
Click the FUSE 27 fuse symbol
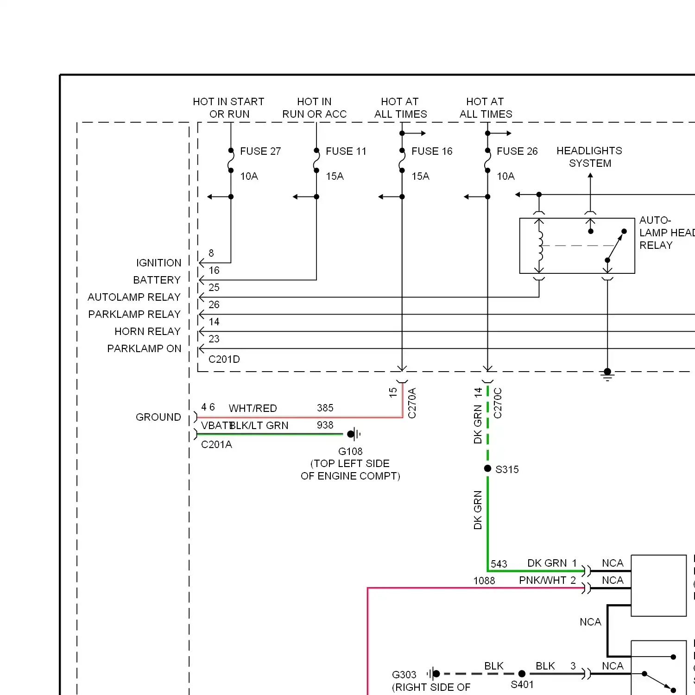point(231,160)
